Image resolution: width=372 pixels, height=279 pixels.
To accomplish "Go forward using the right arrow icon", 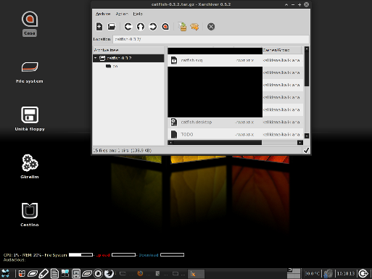I will tap(153, 27).
